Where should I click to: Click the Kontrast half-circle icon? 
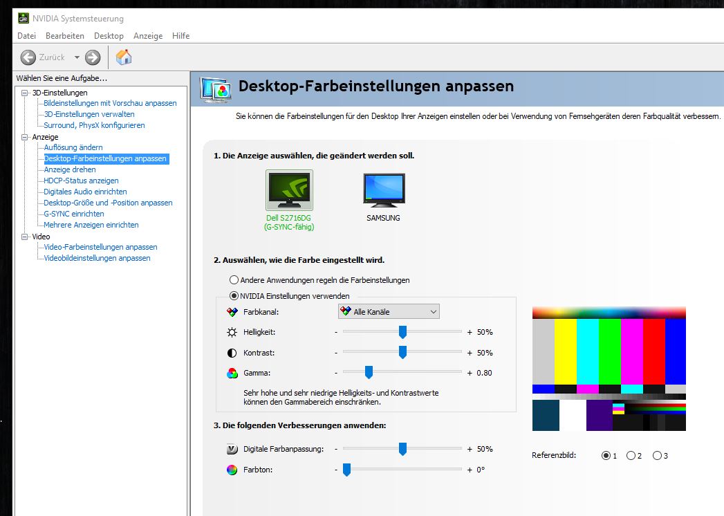(232, 353)
